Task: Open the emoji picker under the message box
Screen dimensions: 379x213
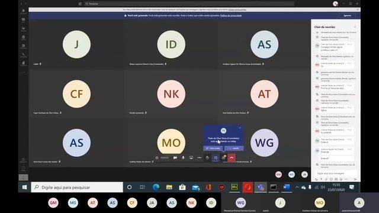Action: coord(331,179)
